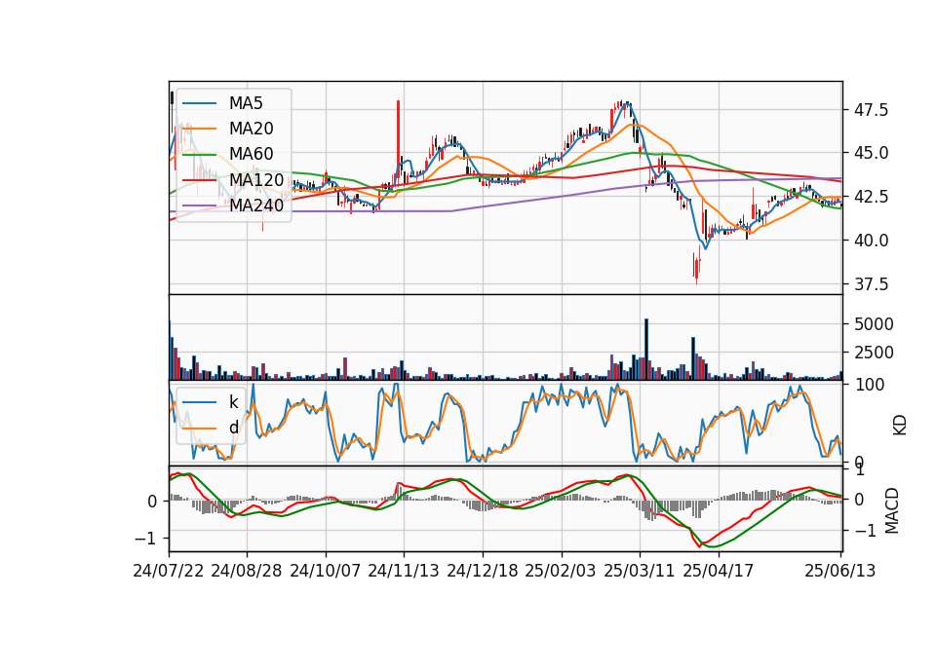The width and height of the screenshot is (936, 672).
Task: Click the 25/03/11 date label
Action: (640, 571)
